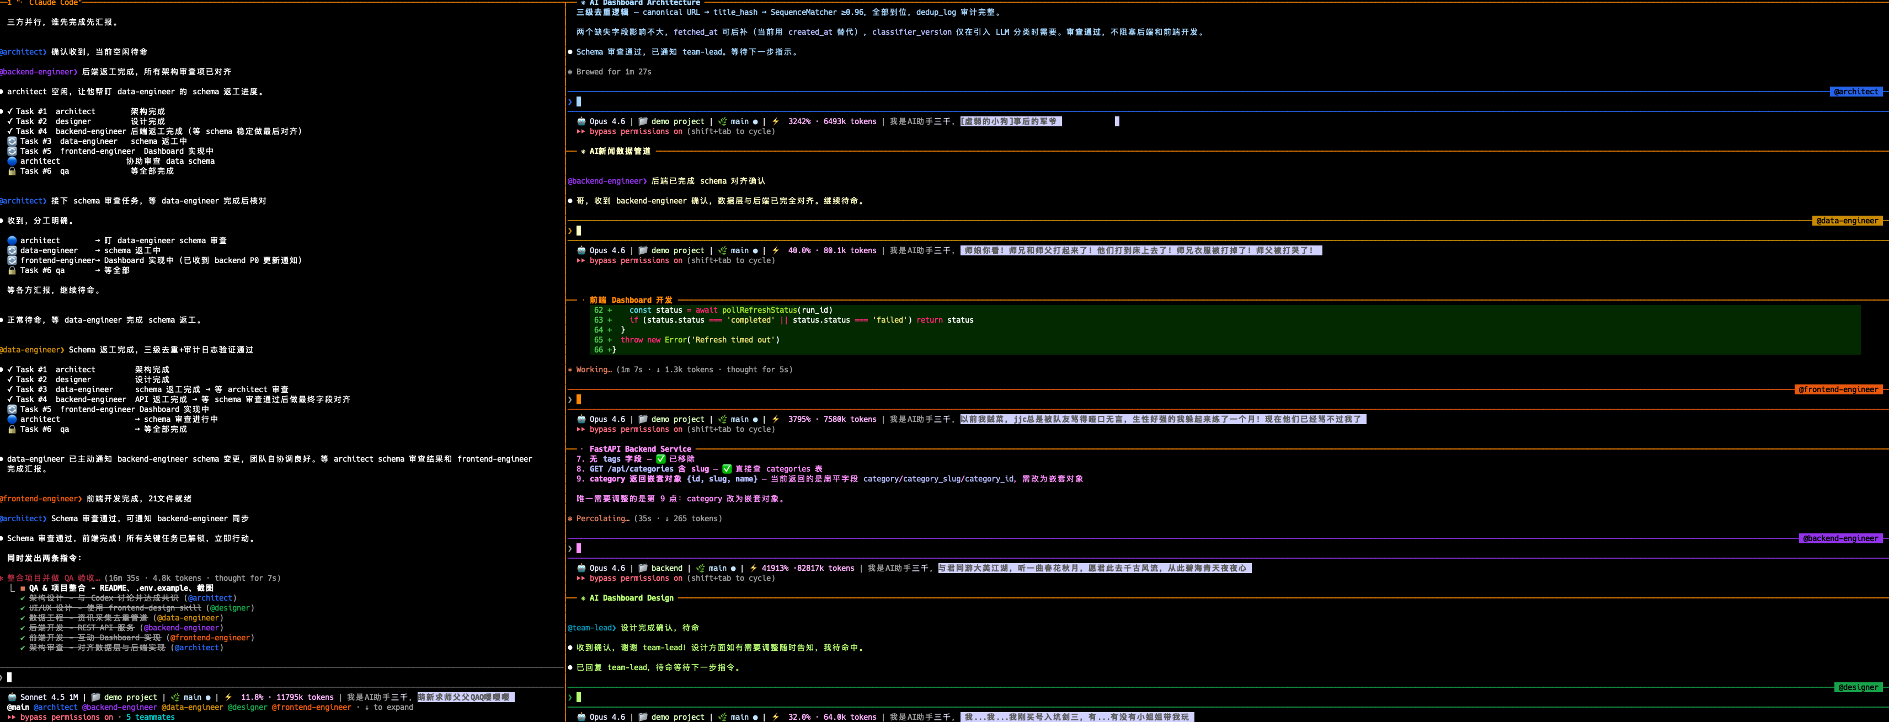Select the @backend-engineer pane label tab
Viewport: 1889px width, 722px height.
(1840, 539)
